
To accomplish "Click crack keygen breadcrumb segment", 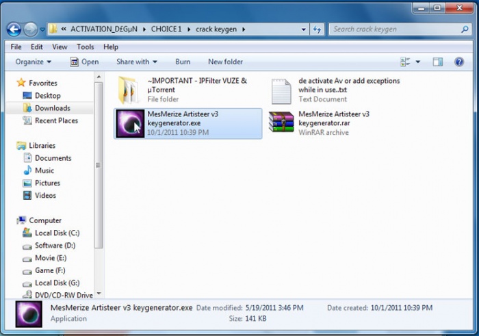I will [216, 29].
